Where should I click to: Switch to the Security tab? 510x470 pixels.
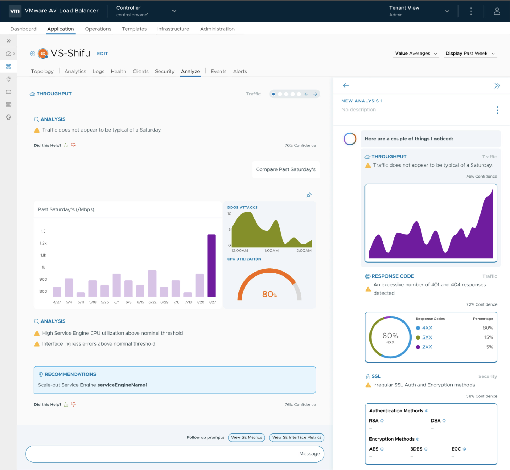coord(165,72)
